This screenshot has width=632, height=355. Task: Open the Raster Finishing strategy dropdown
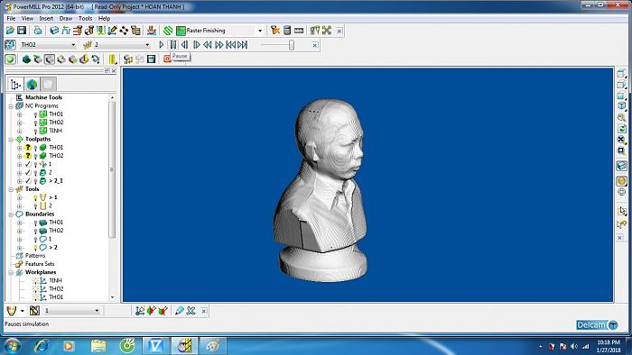pyautogui.click(x=260, y=31)
